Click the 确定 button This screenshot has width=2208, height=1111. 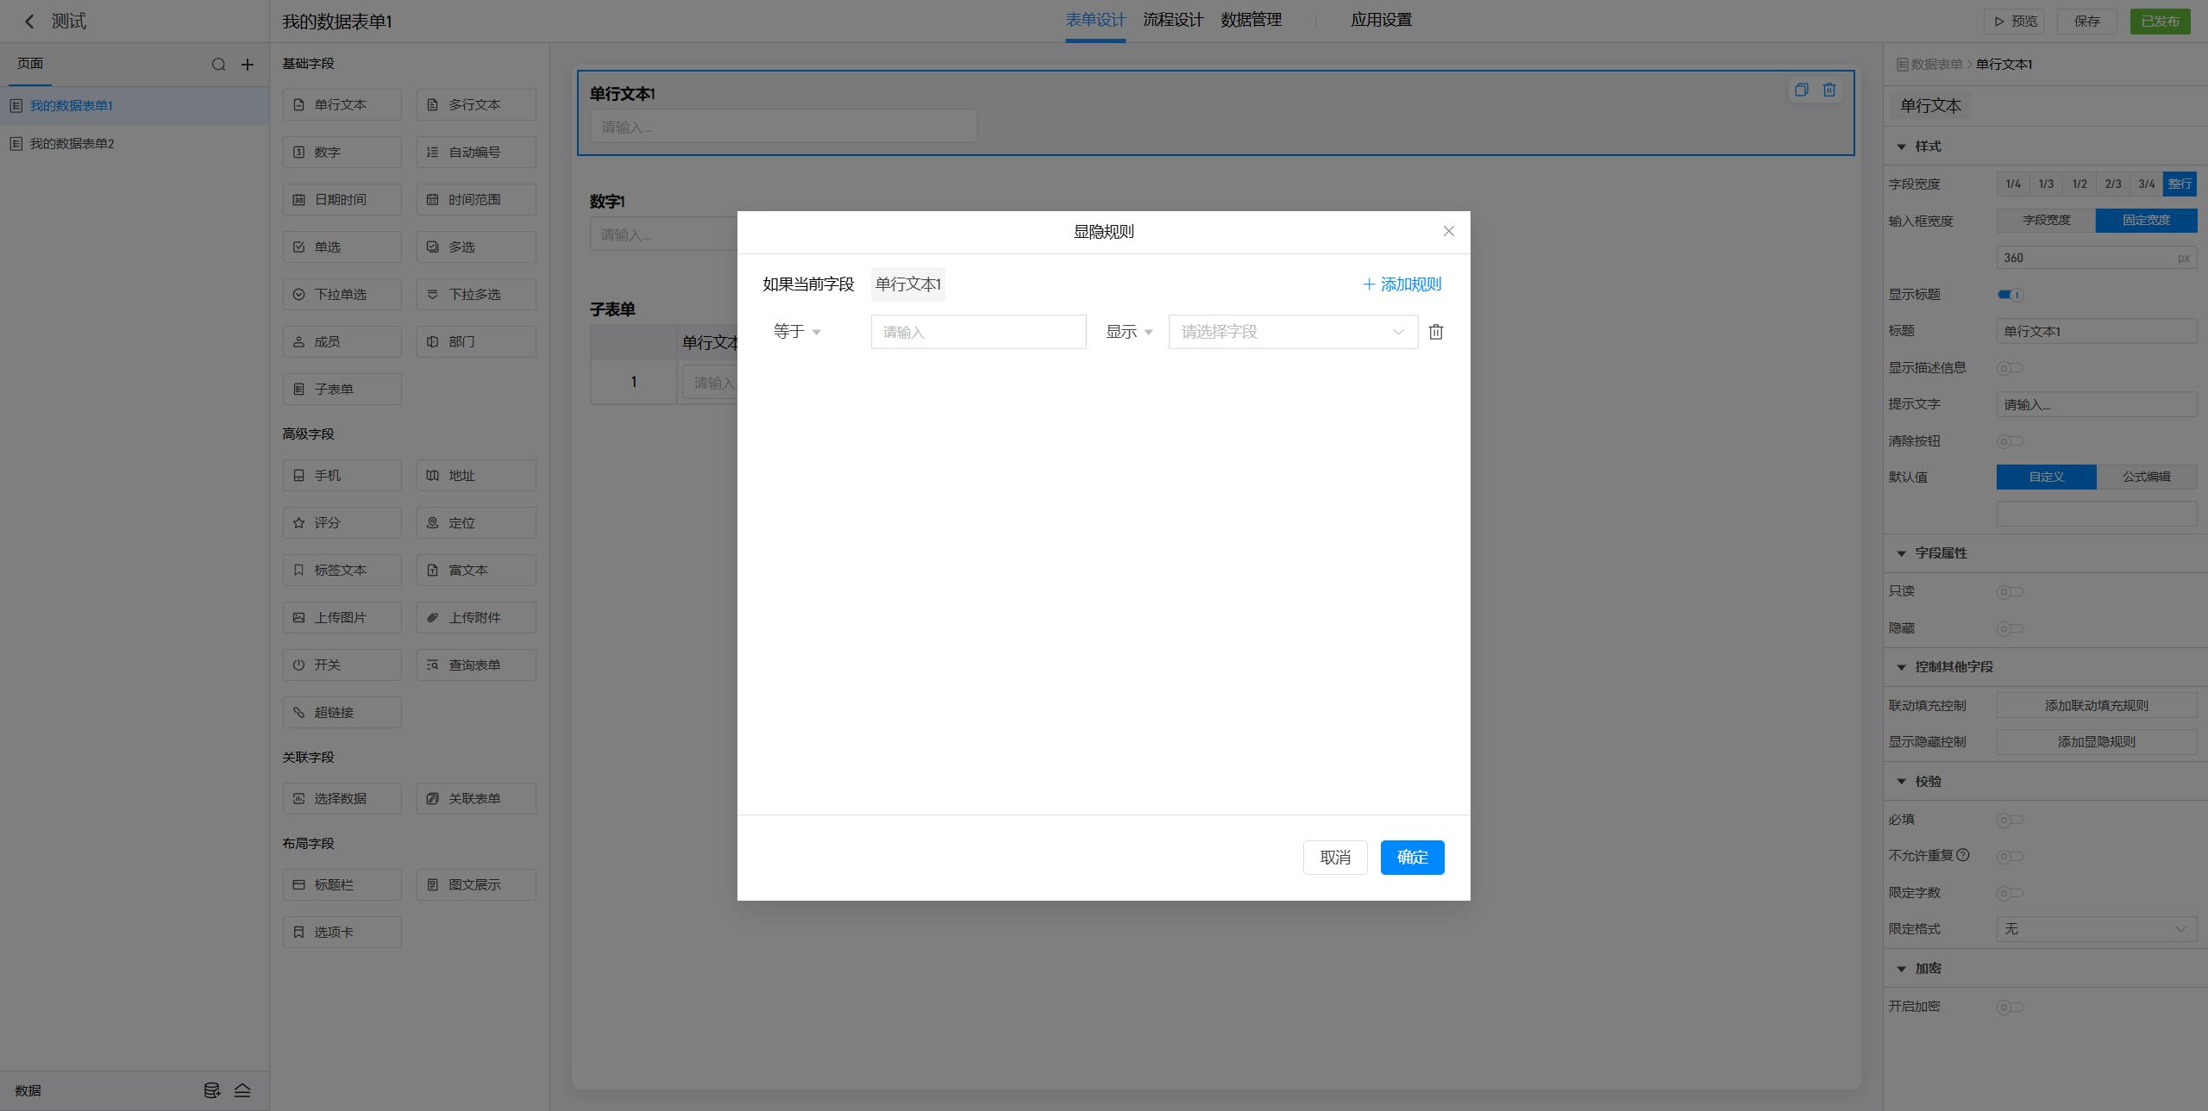[x=1412, y=858]
